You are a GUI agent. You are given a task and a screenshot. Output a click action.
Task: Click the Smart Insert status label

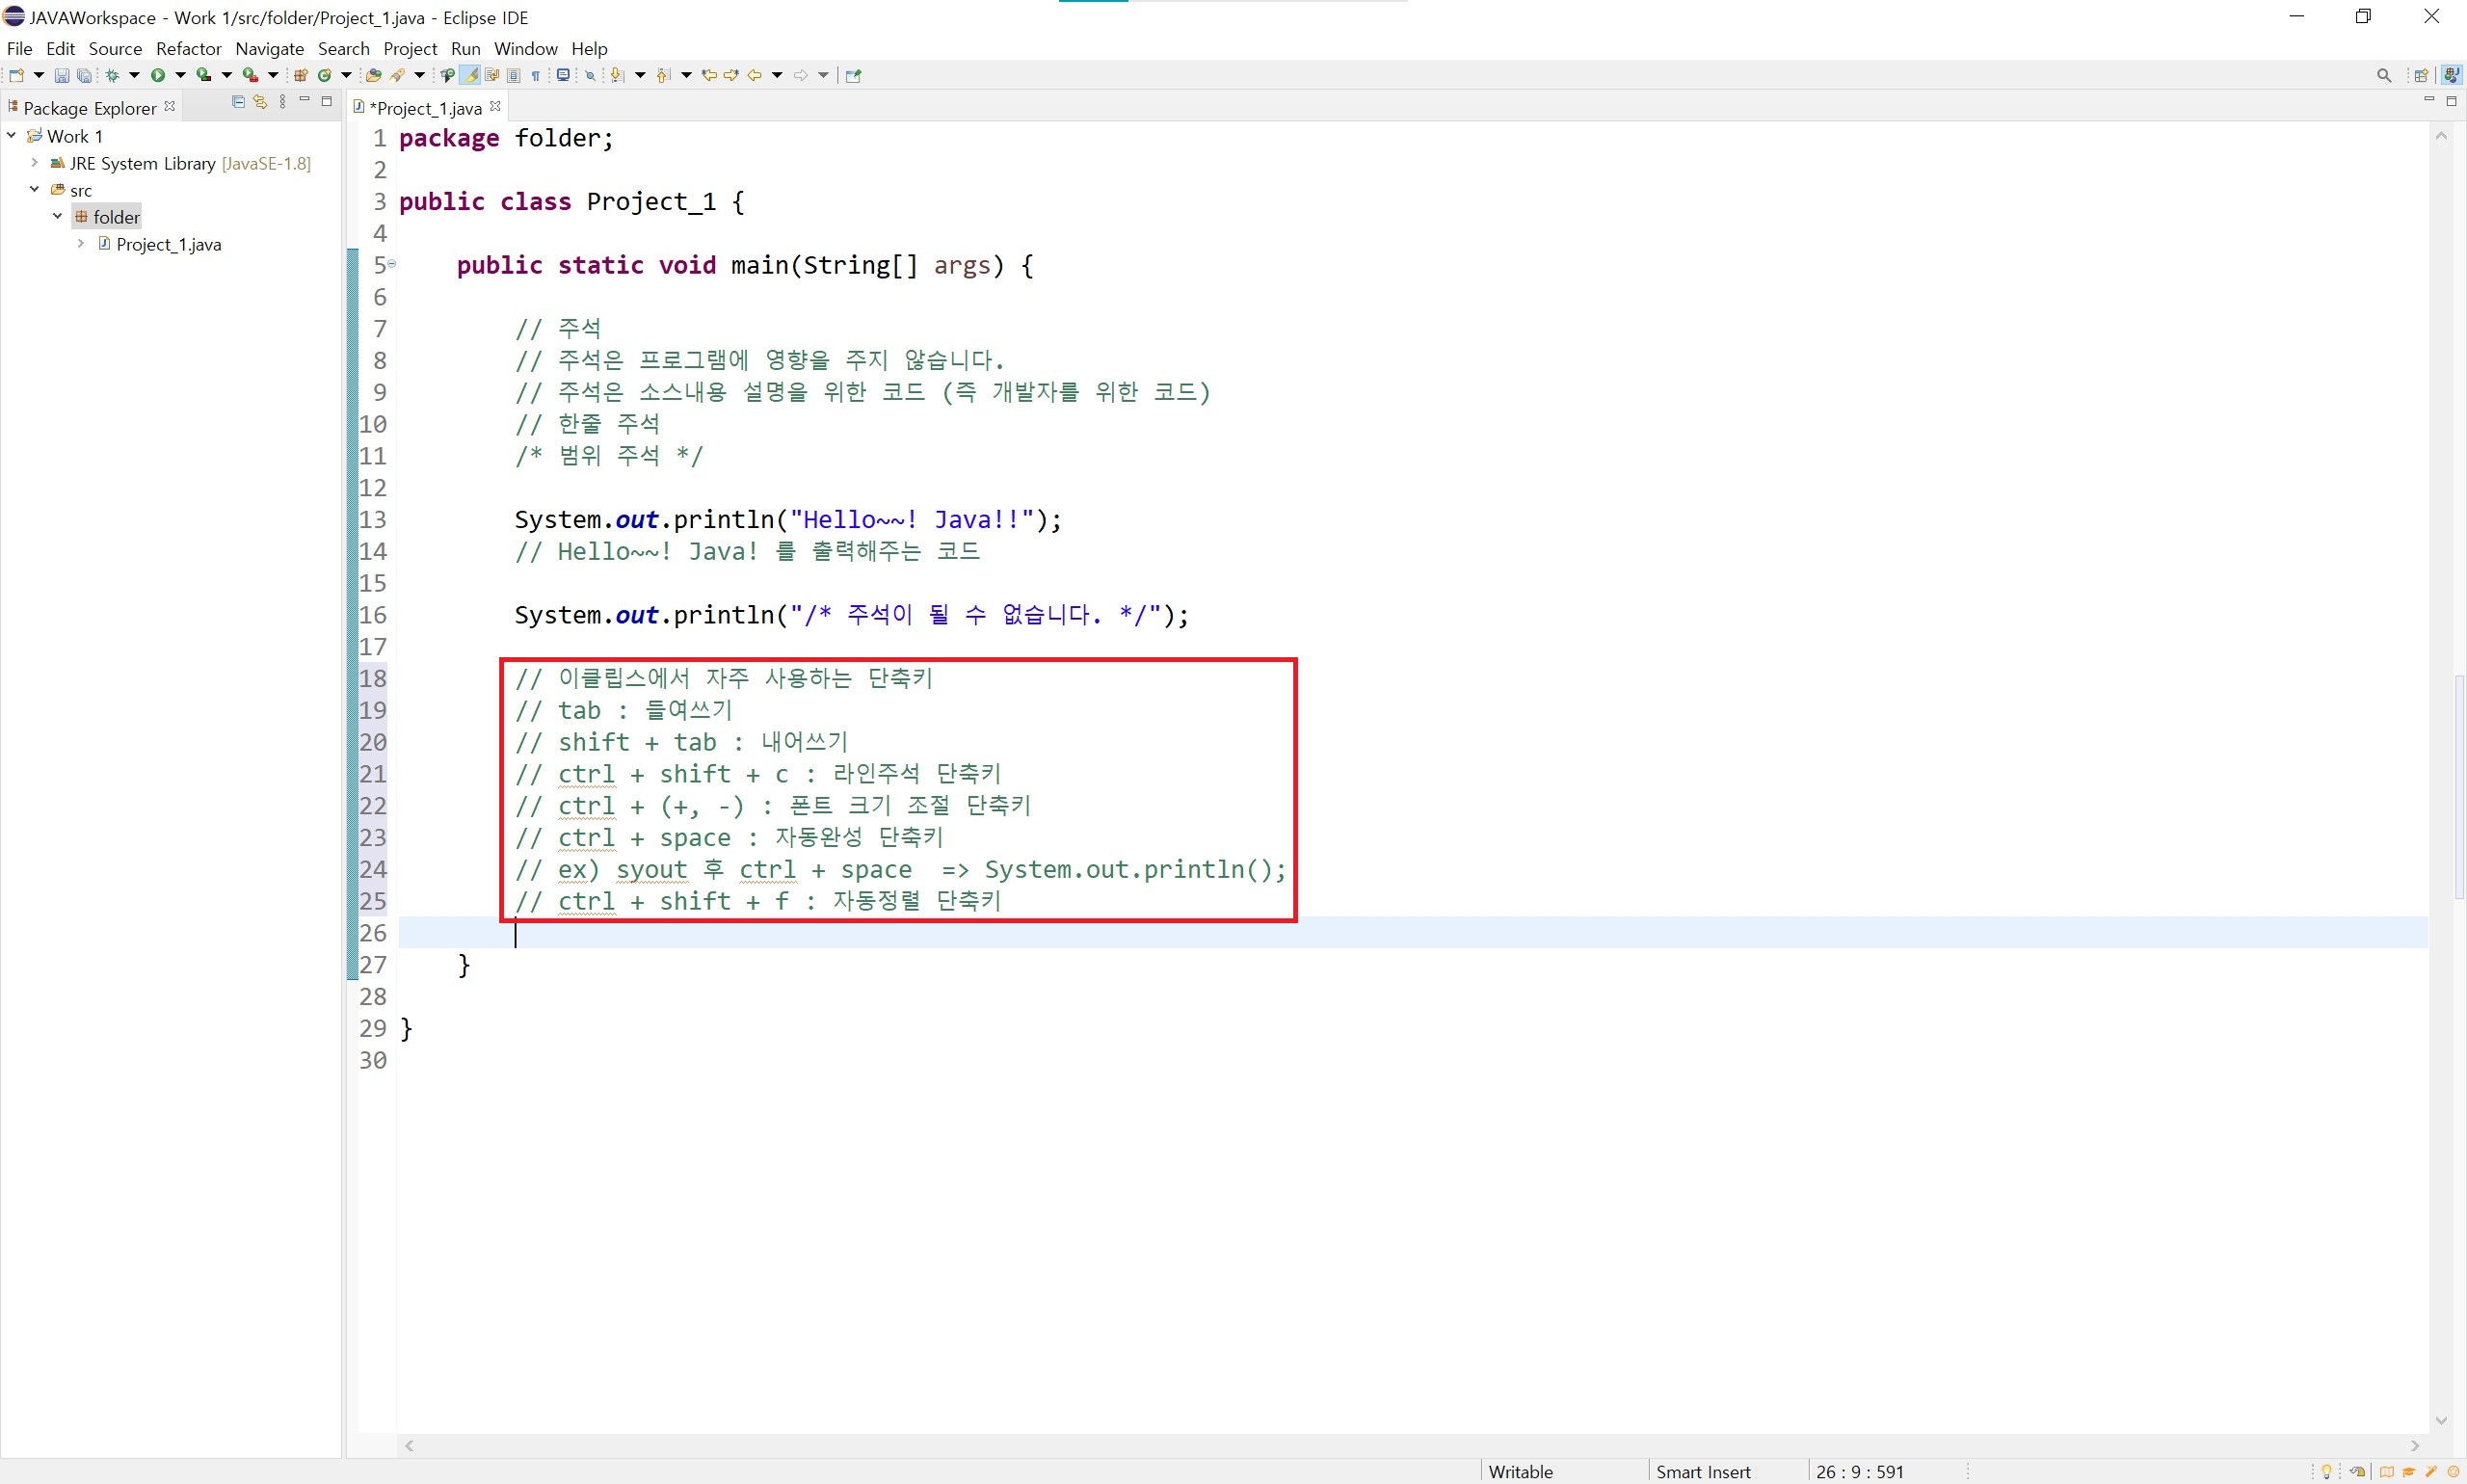pos(1703,1471)
